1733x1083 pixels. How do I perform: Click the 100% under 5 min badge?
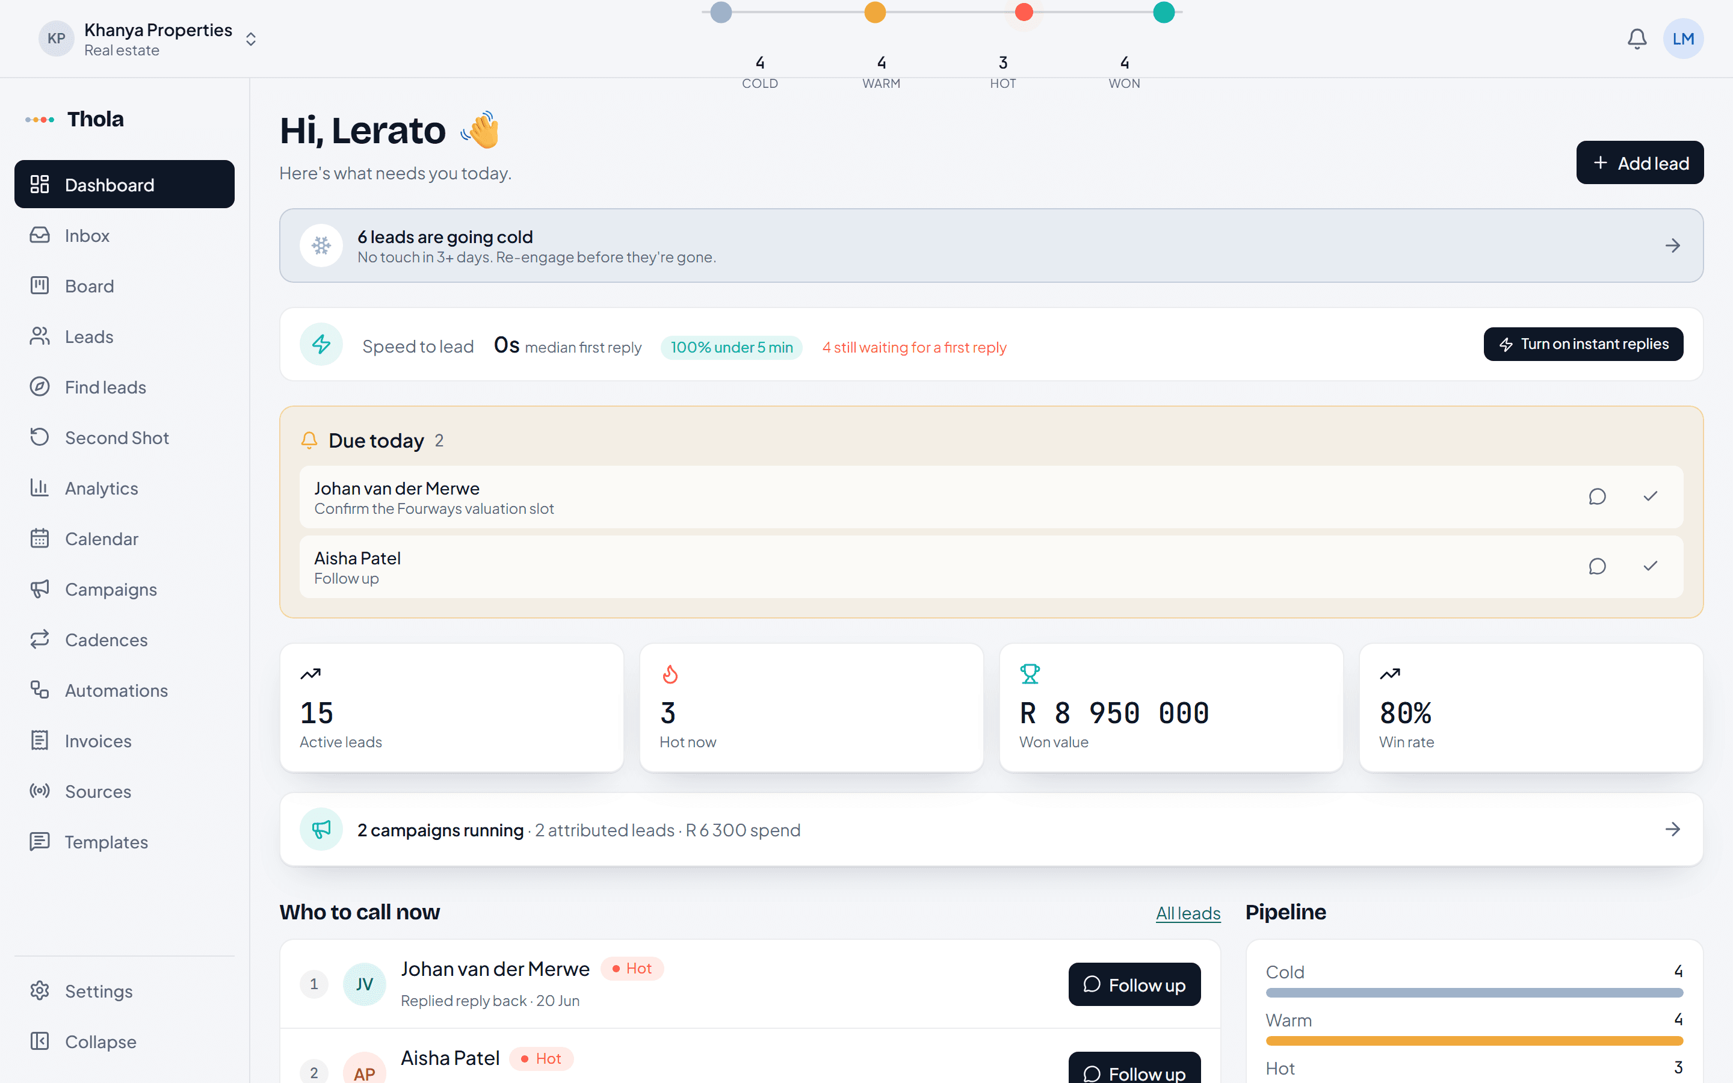tap(731, 347)
